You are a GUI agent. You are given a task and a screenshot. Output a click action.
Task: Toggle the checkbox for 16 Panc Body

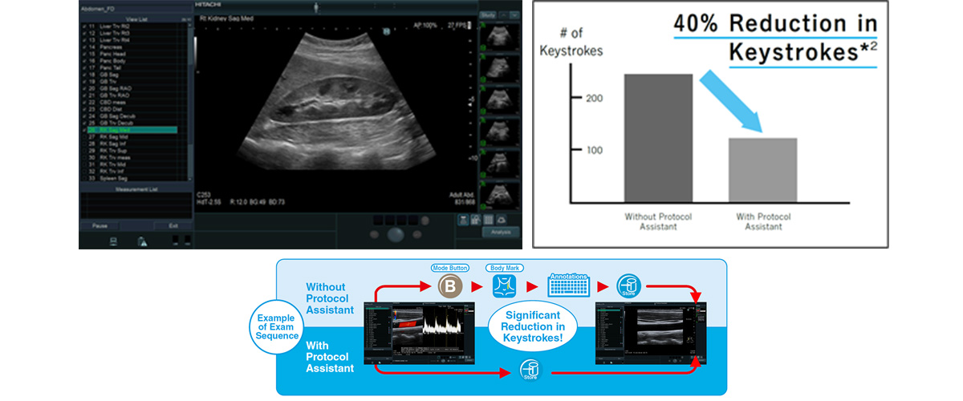click(x=83, y=61)
